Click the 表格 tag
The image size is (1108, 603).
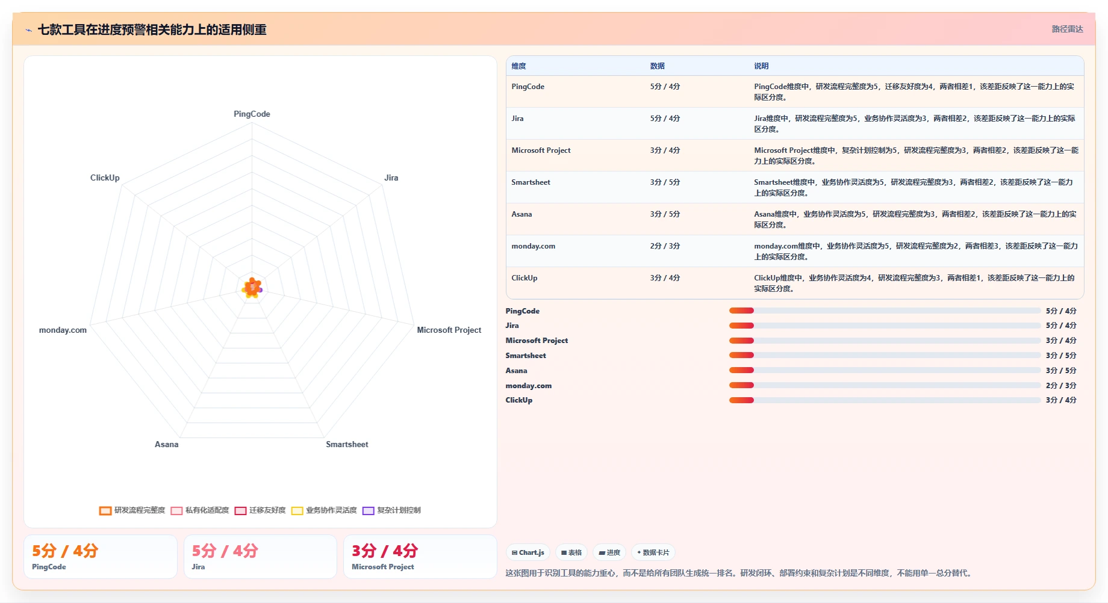coord(571,552)
